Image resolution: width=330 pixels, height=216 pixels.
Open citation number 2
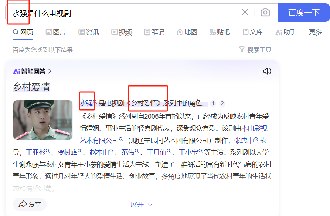(x=222, y=104)
